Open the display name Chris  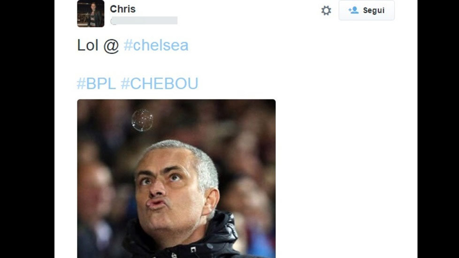pos(122,9)
